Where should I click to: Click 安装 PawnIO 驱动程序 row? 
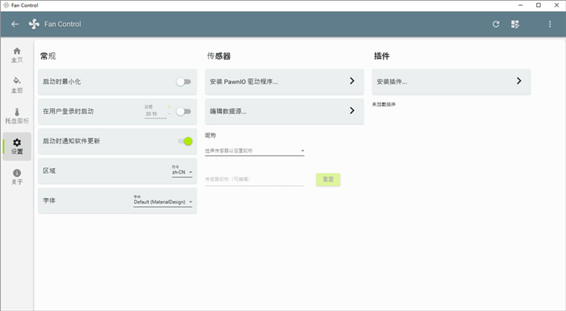point(284,82)
